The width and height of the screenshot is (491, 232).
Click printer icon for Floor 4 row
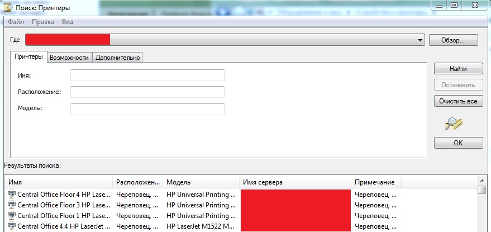click(x=12, y=195)
